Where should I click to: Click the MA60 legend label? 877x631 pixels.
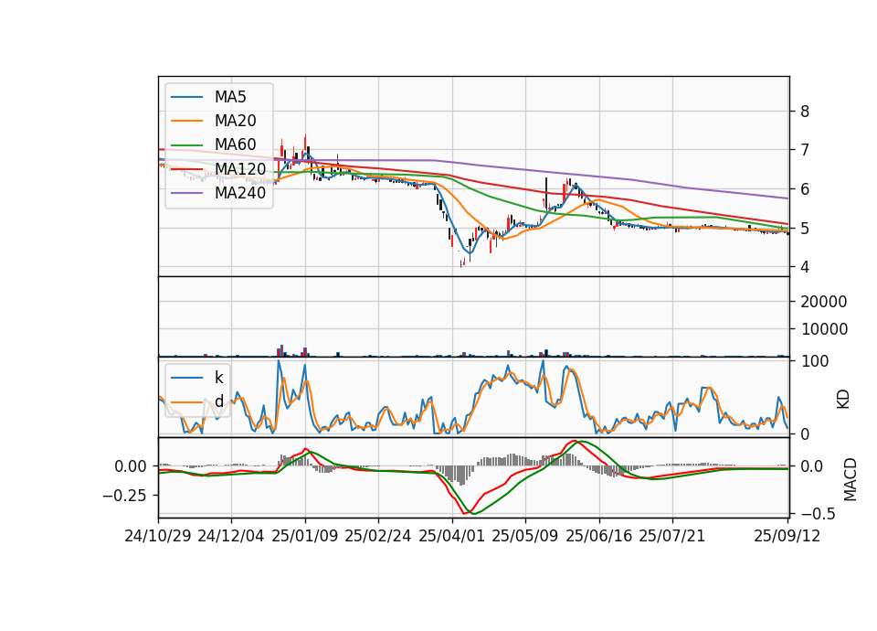(x=236, y=145)
